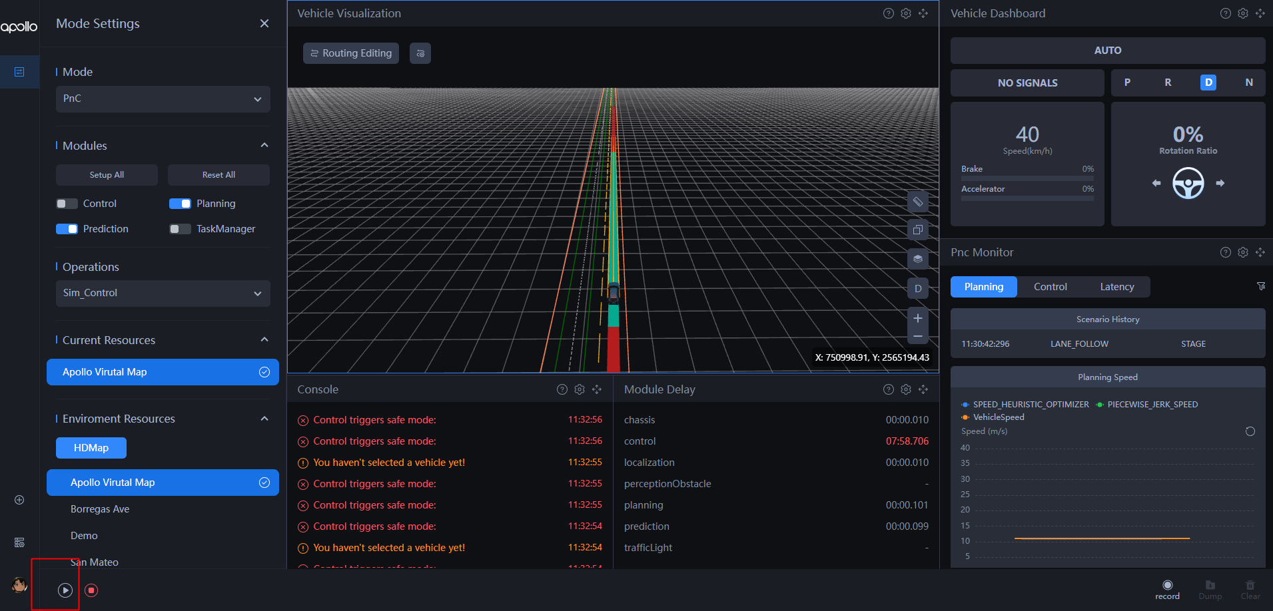Viewport: 1273px width, 611px height.
Task: Select R gear on dashboard
Action: pos(1168,83)
